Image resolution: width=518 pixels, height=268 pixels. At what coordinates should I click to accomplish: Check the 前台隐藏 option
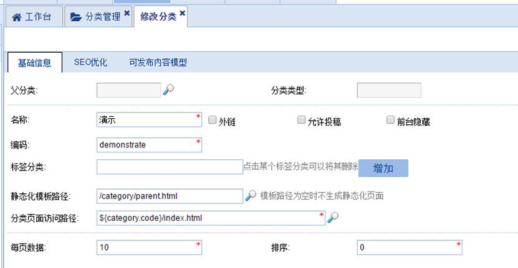click(391, 120)
